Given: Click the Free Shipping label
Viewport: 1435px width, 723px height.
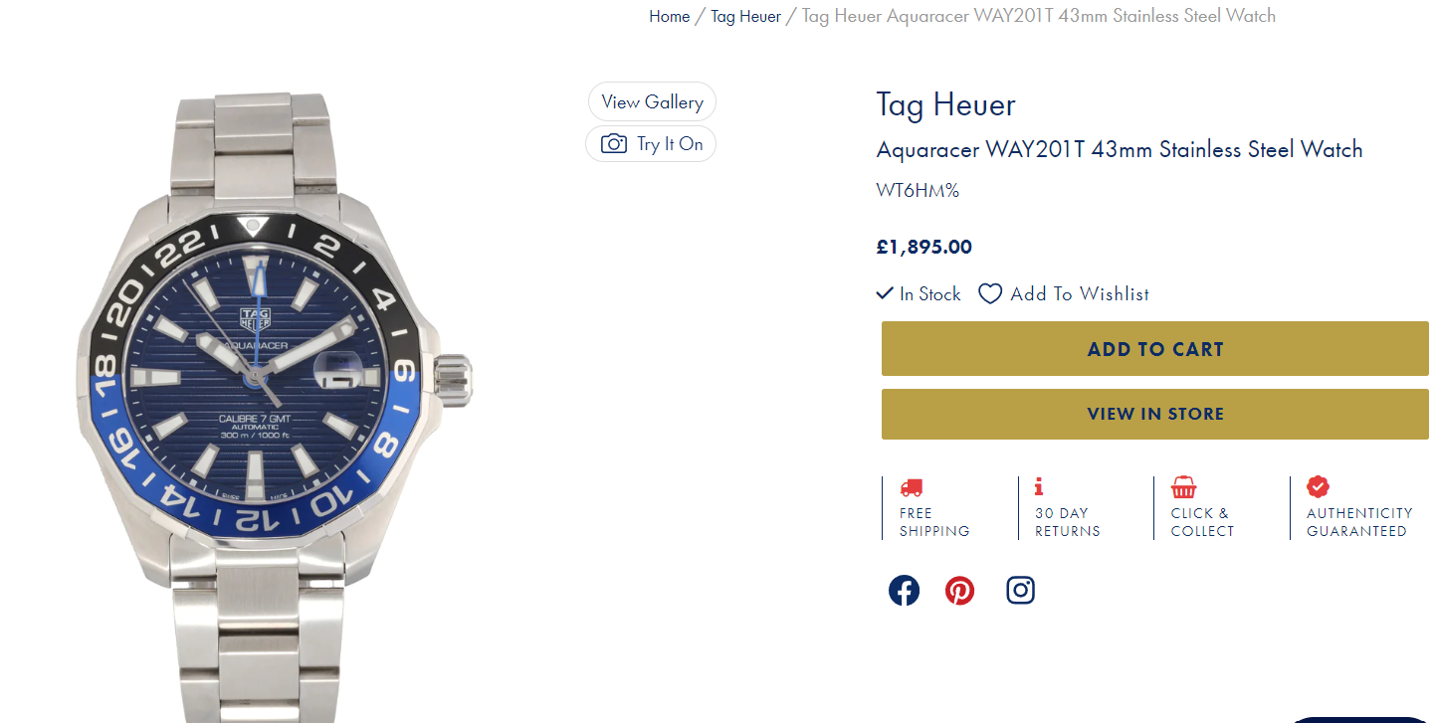Looking at the screenshot, I should (933, 522).
